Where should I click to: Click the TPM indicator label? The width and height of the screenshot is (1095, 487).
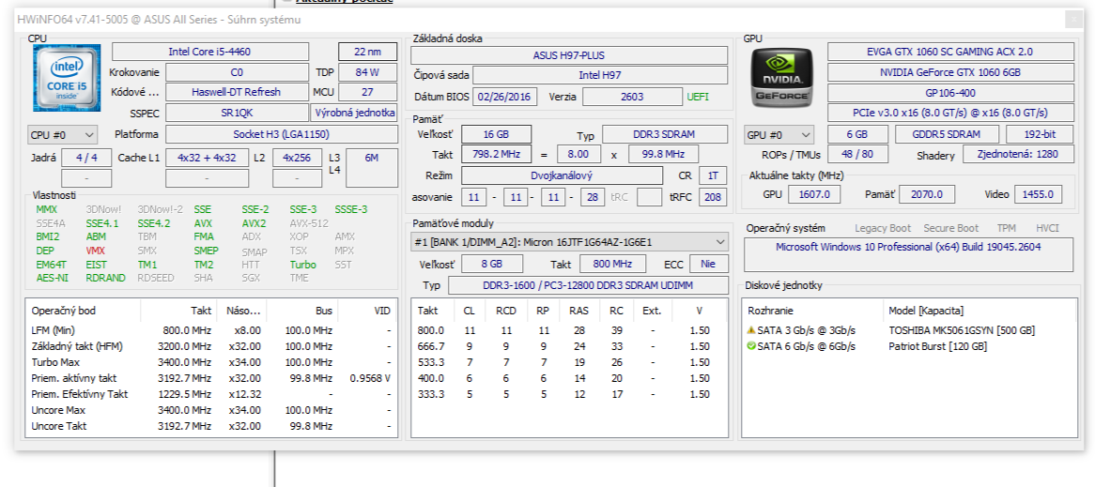coord(1007,228)
